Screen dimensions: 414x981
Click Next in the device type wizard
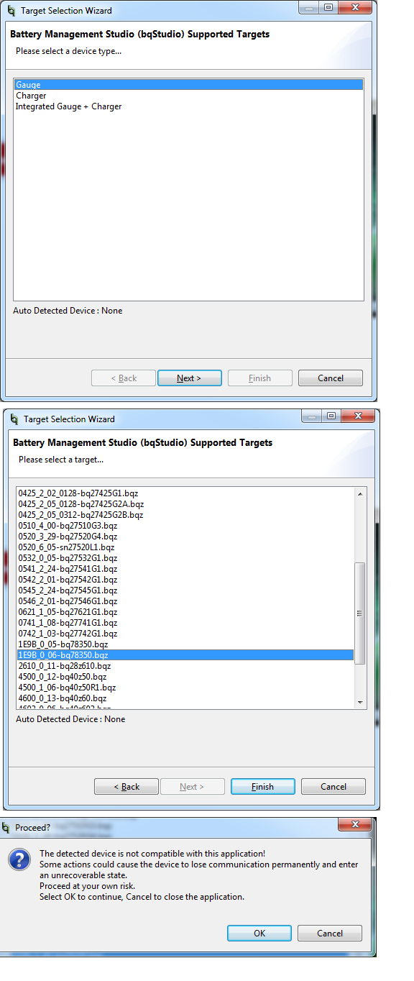pyautogui.click(x=189, y=378)
